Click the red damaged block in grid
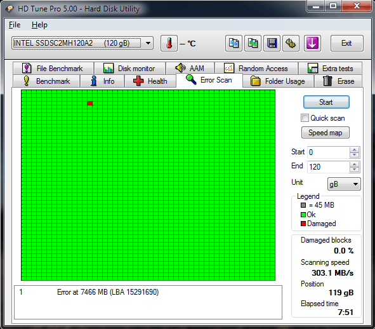Screen dimensions: 375x329 89,103
